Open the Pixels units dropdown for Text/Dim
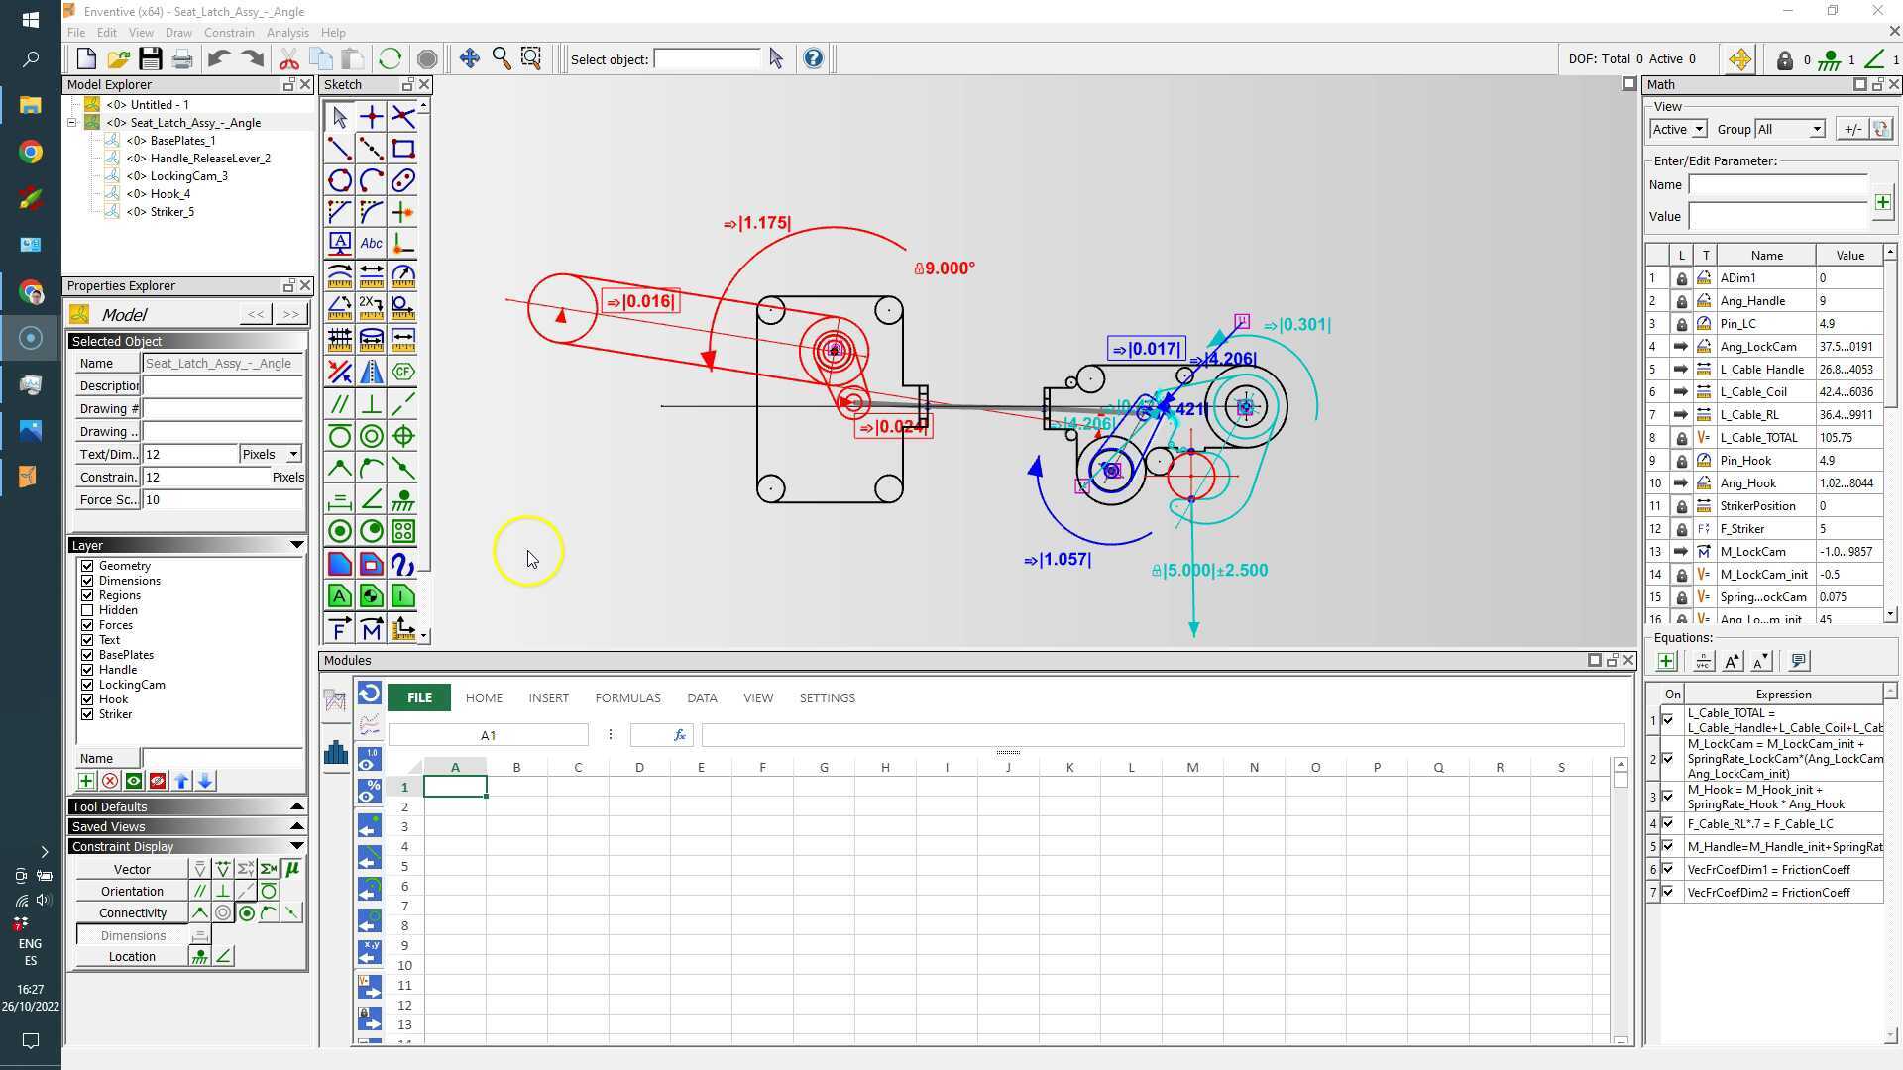 pyautogui.click(x=293, y=454)
